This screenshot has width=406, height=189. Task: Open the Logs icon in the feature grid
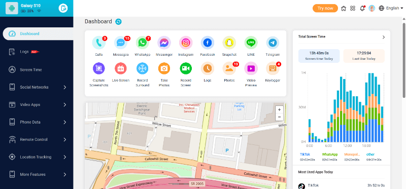coord(208,68)
